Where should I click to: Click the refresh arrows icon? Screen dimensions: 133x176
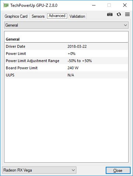(x=119, y=14)
